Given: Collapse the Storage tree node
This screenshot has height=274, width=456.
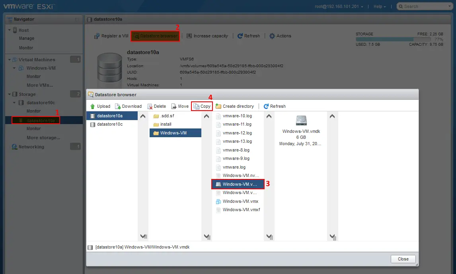Looking at the screenshot, I should [9, 94].
